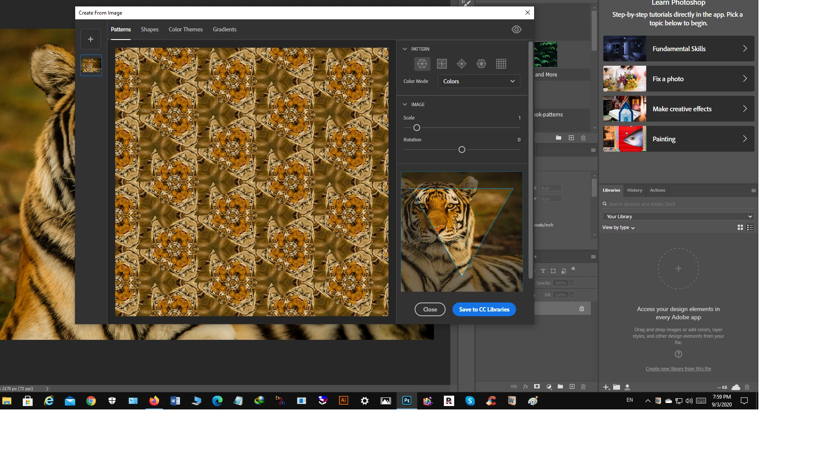This screenshot has height=464, width=825.
Task: Open the Your Library dropdown
Action: pyautogui.click(x=678, y=217)
